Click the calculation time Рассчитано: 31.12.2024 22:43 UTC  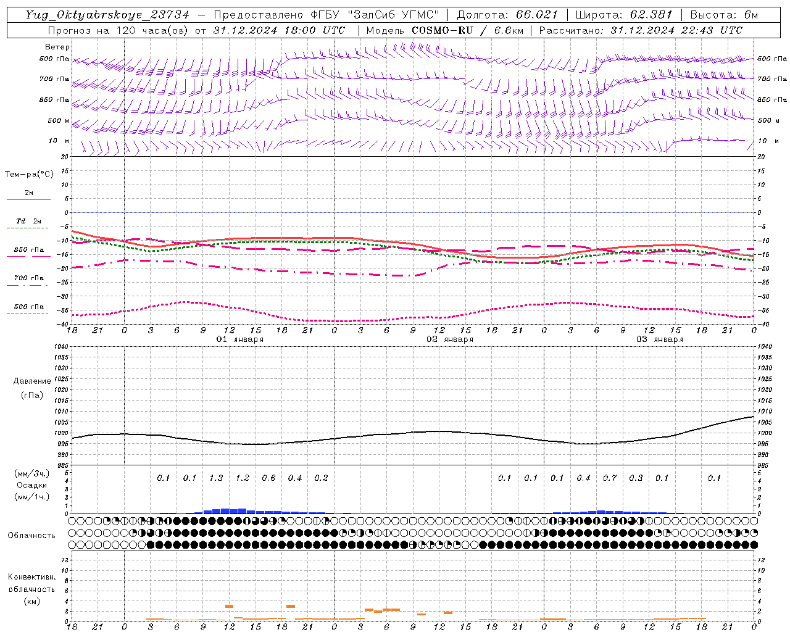[641, 30]
